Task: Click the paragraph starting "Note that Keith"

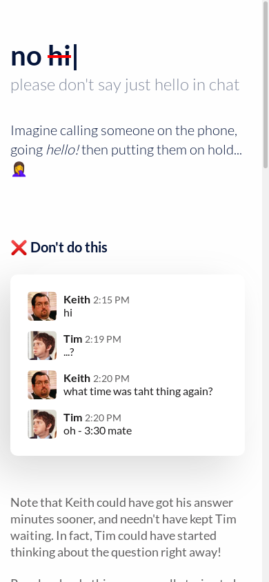Action: pyautogui.click(x=123, y=527)
